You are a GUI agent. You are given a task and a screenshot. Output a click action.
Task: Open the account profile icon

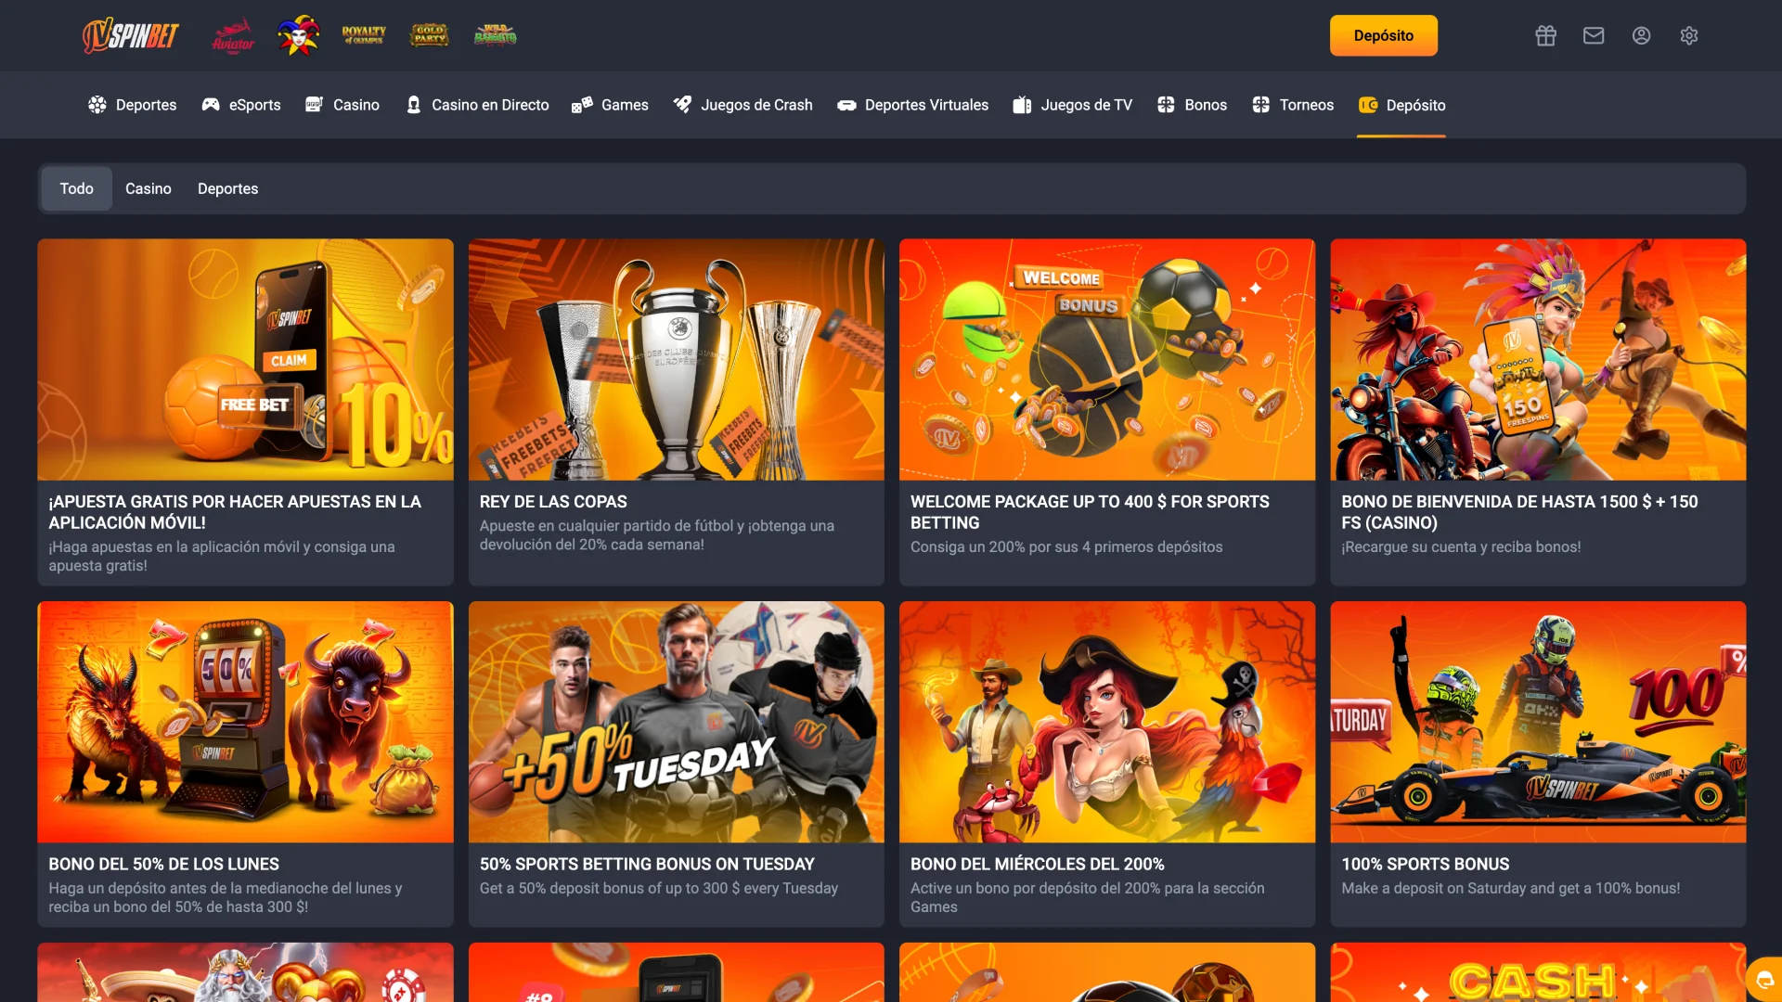tap(1641, 35)
